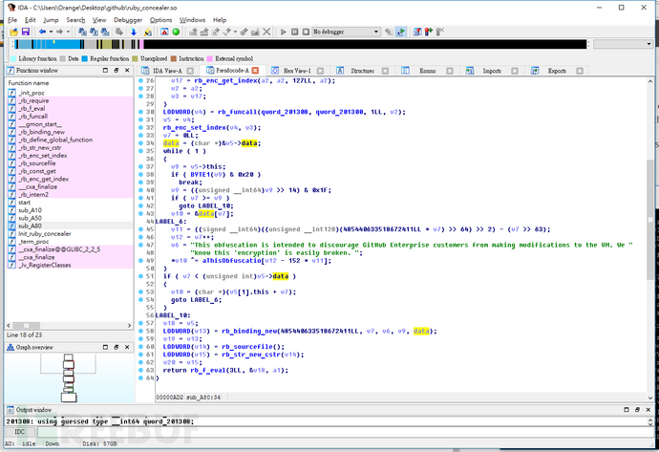Terminate the process with the stop icon

pos(306,32)
